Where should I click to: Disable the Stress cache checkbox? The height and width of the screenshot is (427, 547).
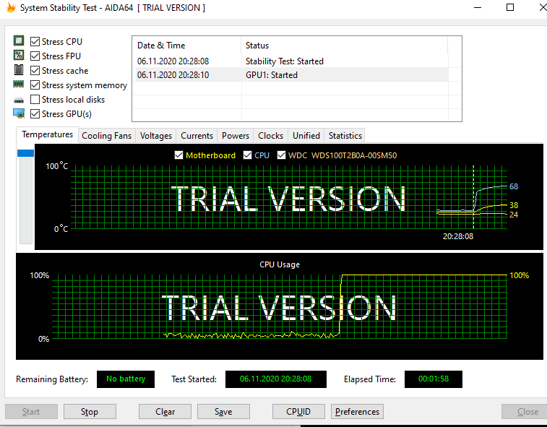click(35, 71)
